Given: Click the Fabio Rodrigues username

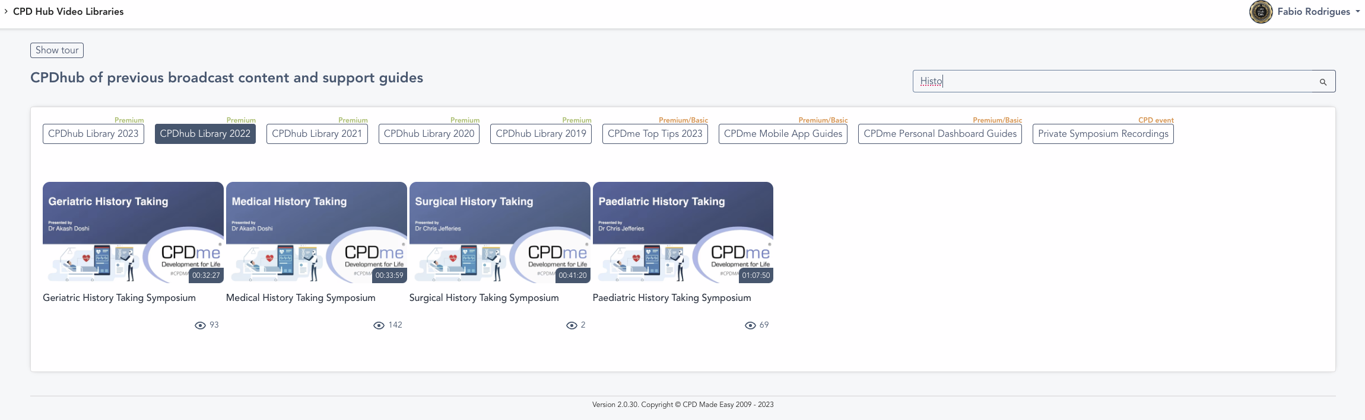Looking at the screenshot, I should [1314, 11].
